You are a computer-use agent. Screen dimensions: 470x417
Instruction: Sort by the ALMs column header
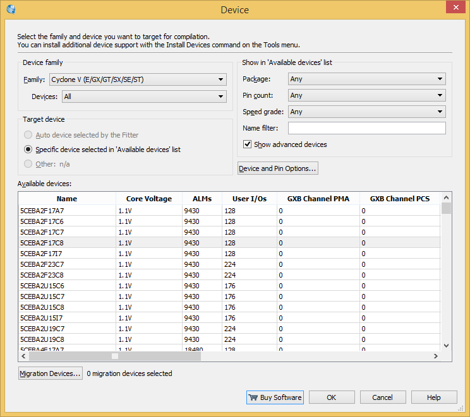pyautogui.click(x=202, y=199)
